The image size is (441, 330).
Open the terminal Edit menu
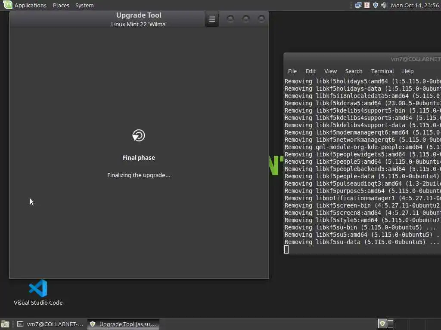(311, 71)
